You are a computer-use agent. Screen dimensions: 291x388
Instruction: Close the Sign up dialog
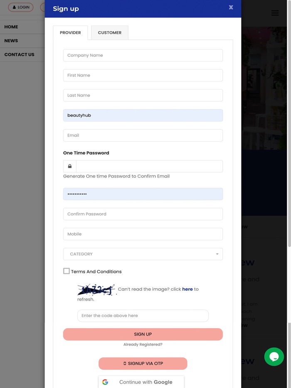click(x=231, y=7)
